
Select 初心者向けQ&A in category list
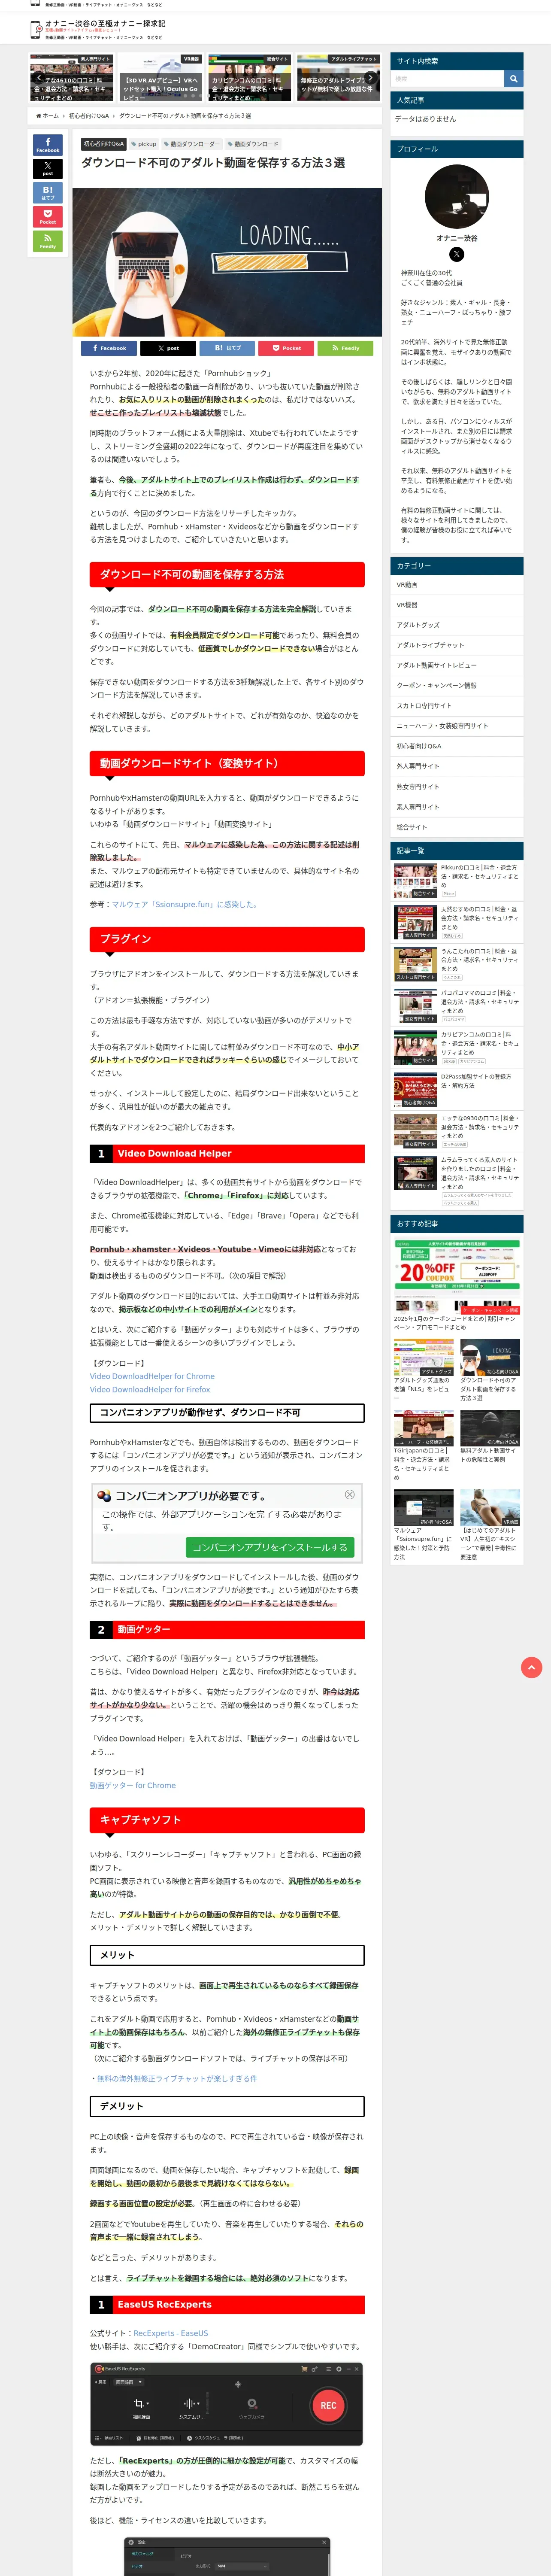456,746
